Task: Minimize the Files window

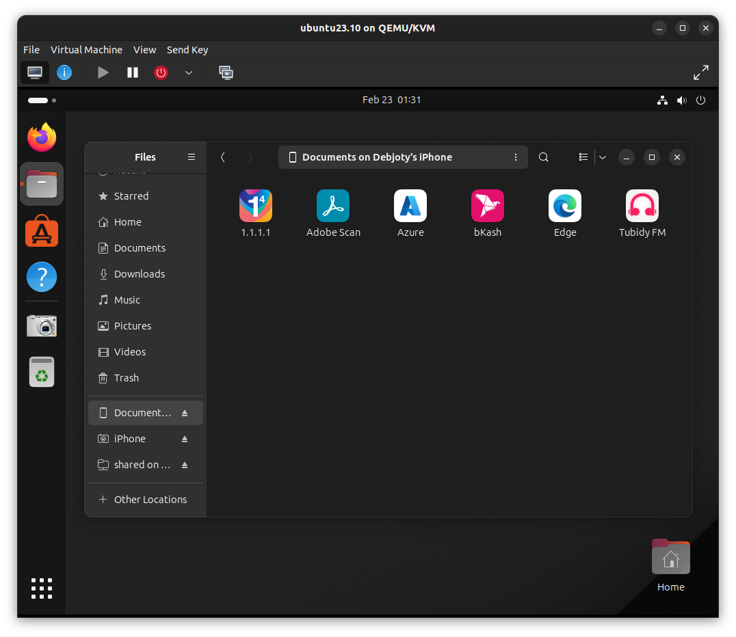Action: tap(626, 157)
